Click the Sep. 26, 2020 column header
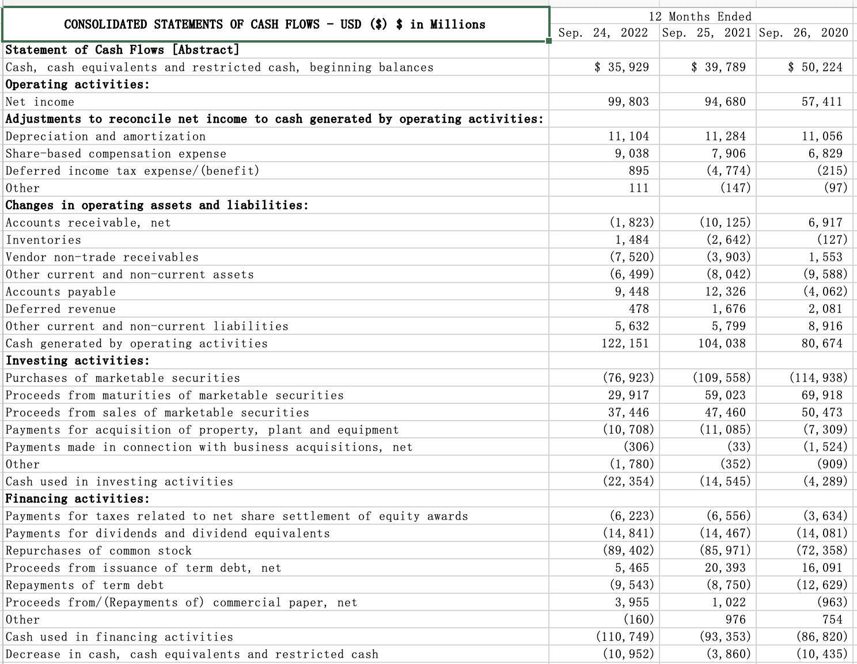The height and width of the screenshot is (664, 857). (804, 33)
